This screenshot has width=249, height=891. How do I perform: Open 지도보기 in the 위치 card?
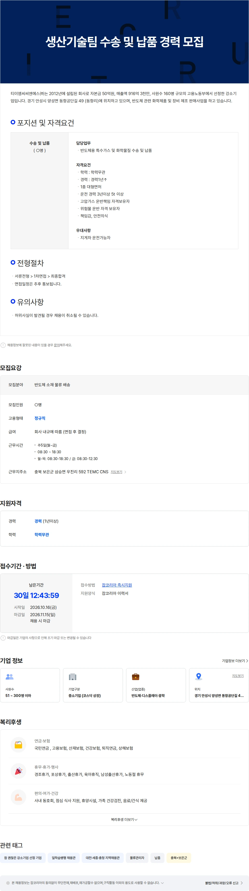[238, 675]
